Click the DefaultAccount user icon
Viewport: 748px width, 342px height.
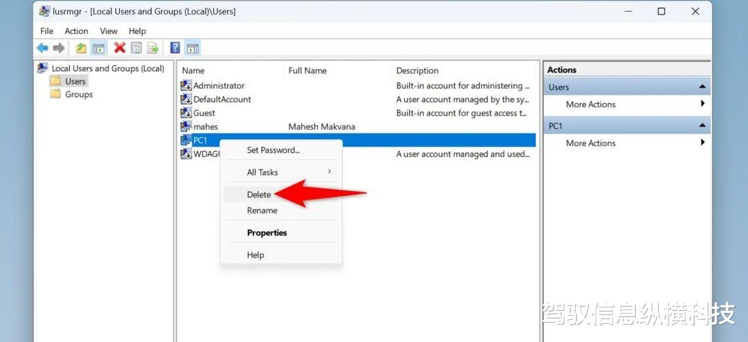tap(186, 100)
